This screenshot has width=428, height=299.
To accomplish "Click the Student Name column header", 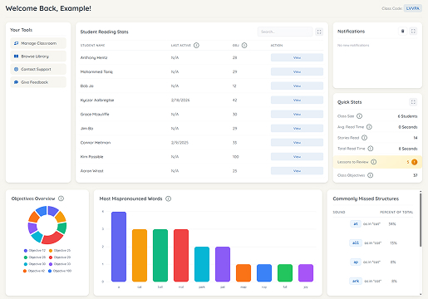I will pyautogui.click(x=92, y=45).
